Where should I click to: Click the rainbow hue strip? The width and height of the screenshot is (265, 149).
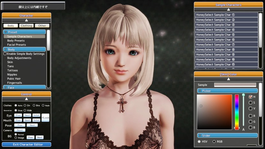click(x=237, y=112)
